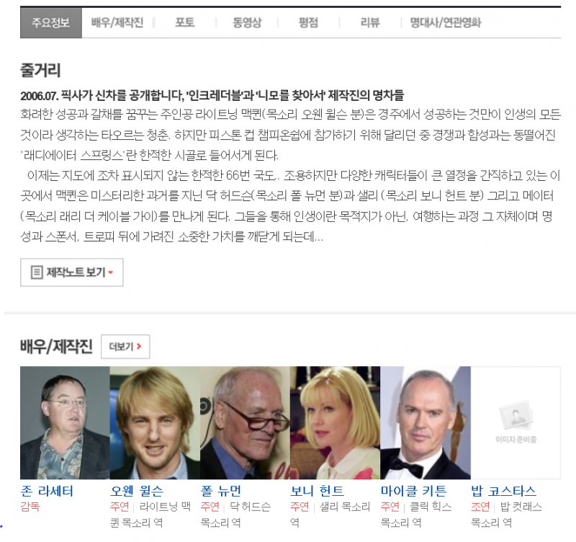
Task: Click the 더보기 button beside 배우/제작진
Action: pos(125,347)
